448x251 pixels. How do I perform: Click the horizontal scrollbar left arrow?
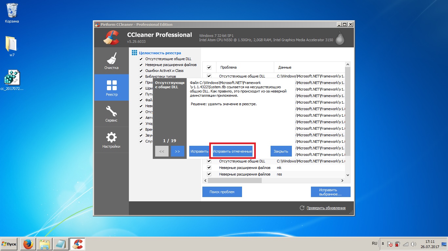[205, 180]
